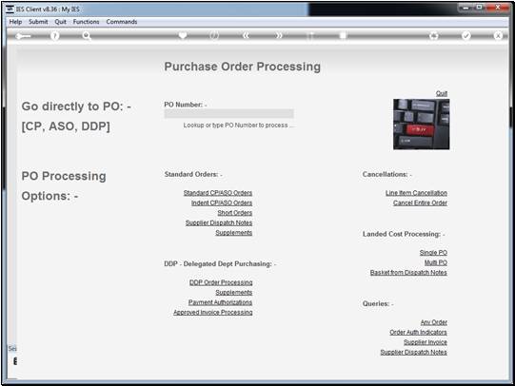Open DDP Order Processing link

221,282
